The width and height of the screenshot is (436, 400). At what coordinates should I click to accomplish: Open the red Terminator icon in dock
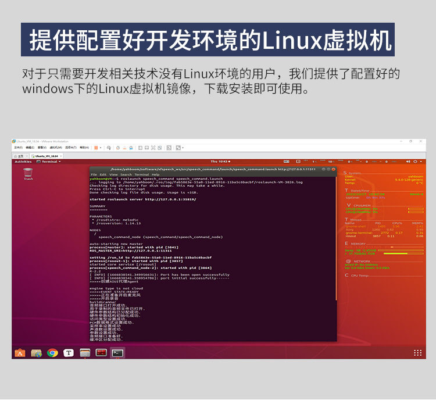tap(101, 353)
